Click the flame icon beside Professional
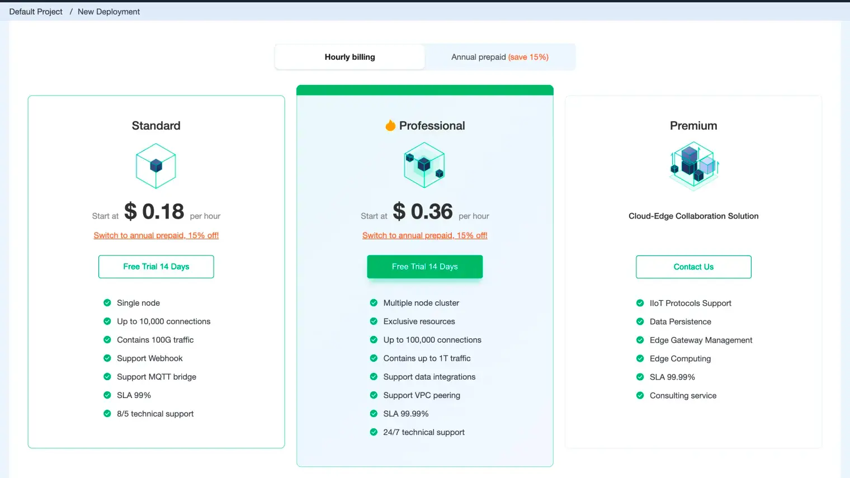The width and height of the screenshot is (850, 478). (390, 126)
